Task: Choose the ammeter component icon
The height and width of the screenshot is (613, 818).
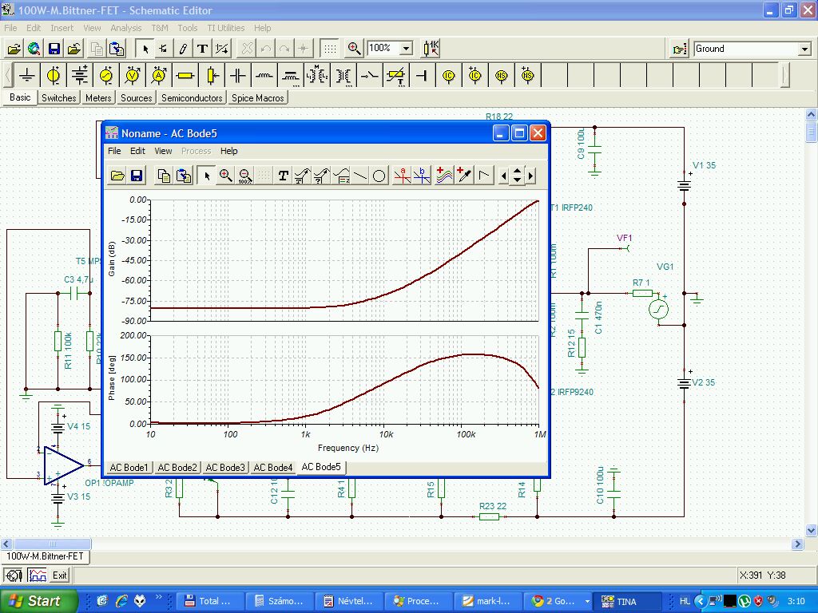Action: tap(159, 76)
